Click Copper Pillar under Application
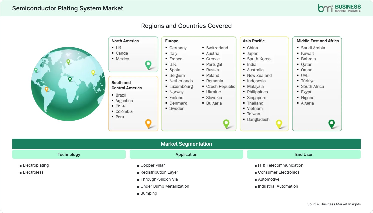 point(153,165)
